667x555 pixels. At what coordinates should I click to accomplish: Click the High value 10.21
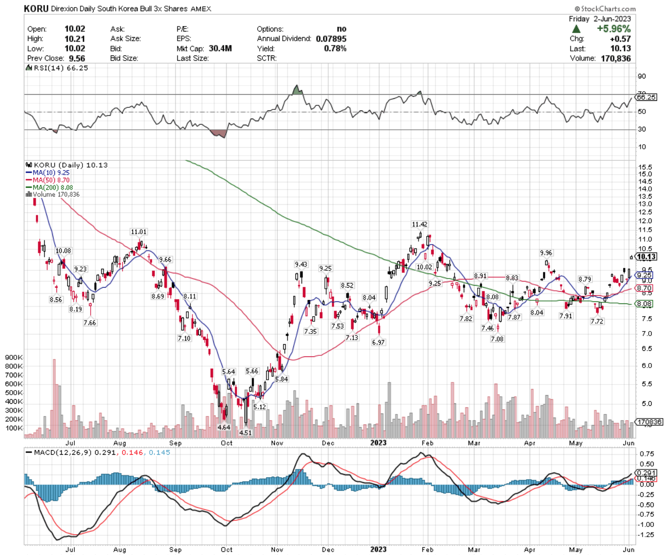(75, 39)
